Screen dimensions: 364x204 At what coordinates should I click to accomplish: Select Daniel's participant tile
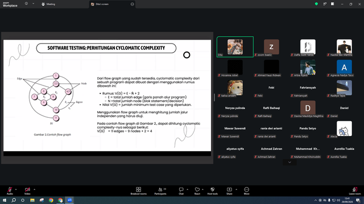tap(344, 108)
